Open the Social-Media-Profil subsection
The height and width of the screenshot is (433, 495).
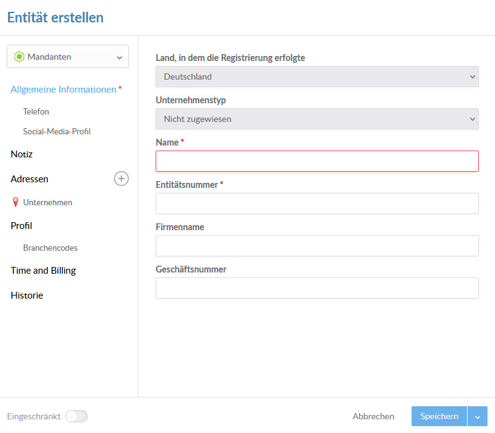point(57,131)
